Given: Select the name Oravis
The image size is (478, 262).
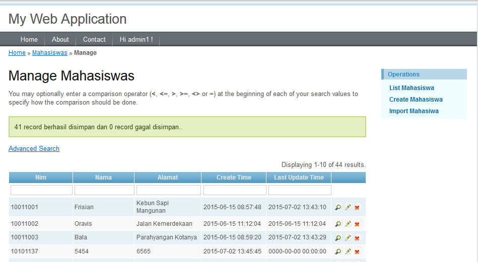Looking at the screenshot, I should tap(83, 224).
